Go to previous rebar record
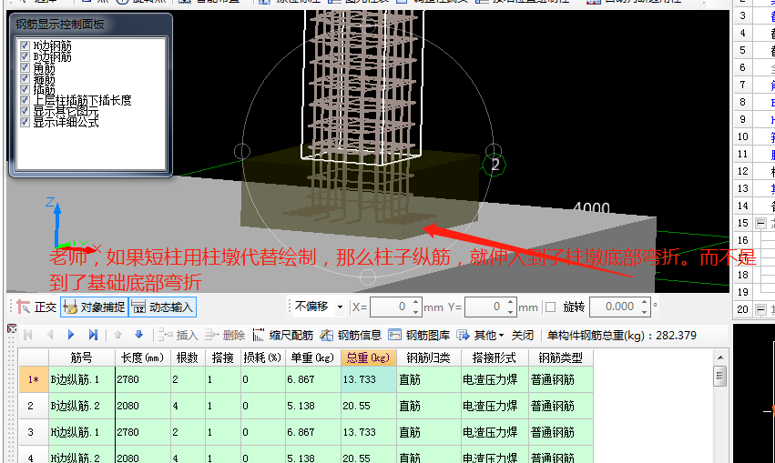 pyautogui.click(x=49, y=335)
